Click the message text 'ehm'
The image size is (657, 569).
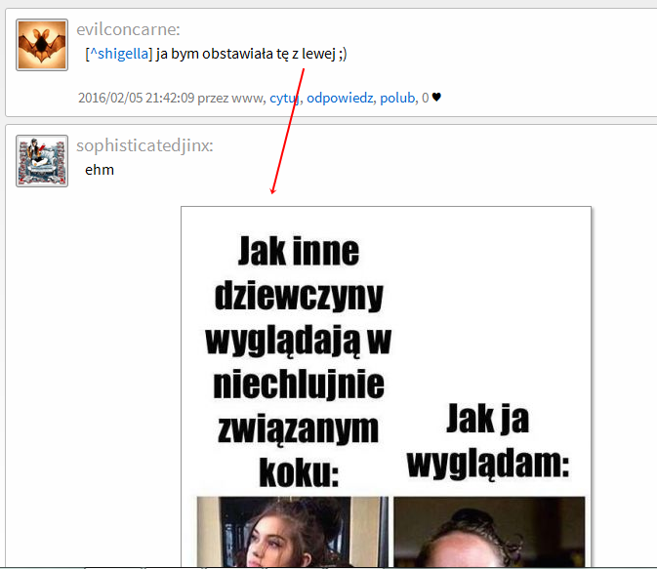coord(100,170)
